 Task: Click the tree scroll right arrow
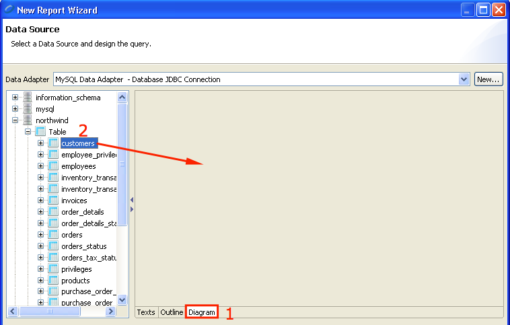110,312
